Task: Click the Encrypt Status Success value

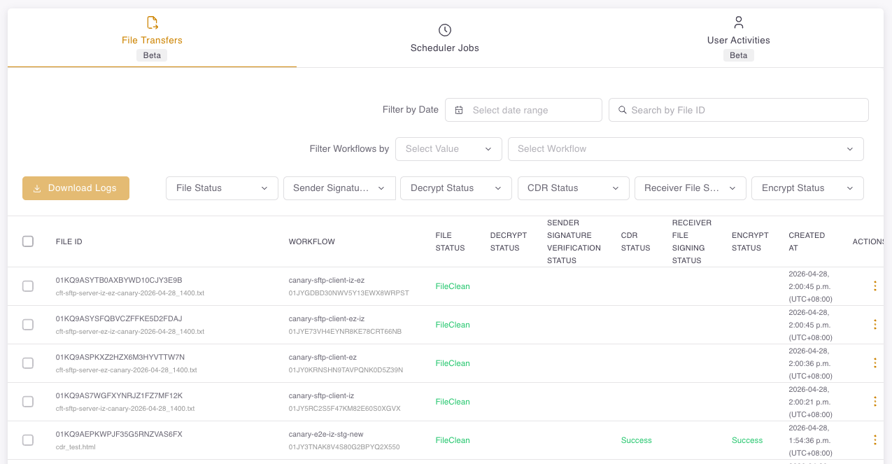Action: 747,440
